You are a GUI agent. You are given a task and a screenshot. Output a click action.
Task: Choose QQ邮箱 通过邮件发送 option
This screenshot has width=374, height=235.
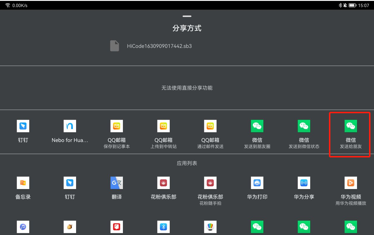click(x=210, y=134)
